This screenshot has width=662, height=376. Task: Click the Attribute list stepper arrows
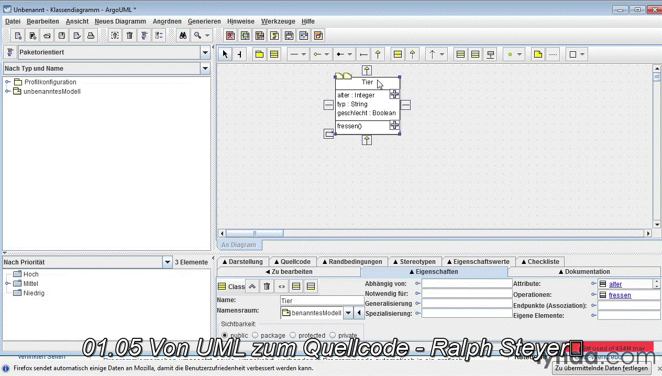(657, 284)
